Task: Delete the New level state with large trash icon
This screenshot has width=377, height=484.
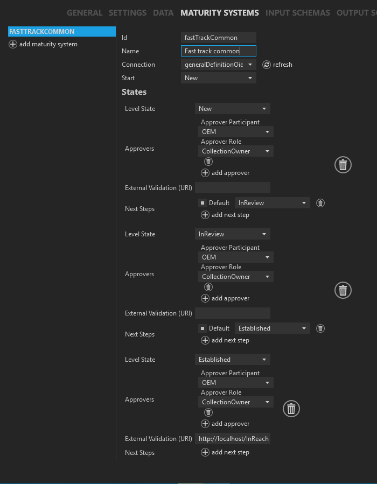Action: (x=343, y=165)
